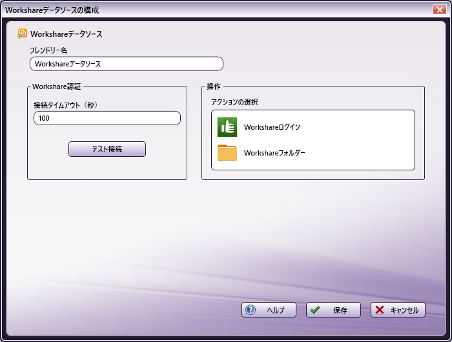Click the Workshare認証 group title

click(57, 86)
